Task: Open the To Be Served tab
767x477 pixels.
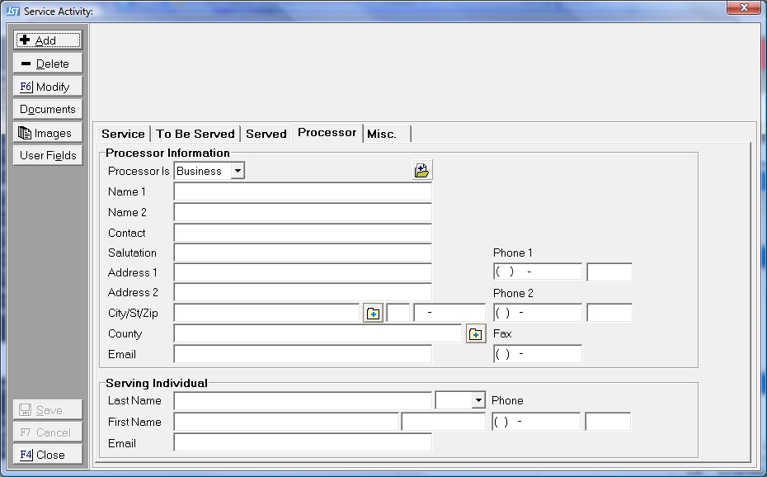Action: (195, 134)
